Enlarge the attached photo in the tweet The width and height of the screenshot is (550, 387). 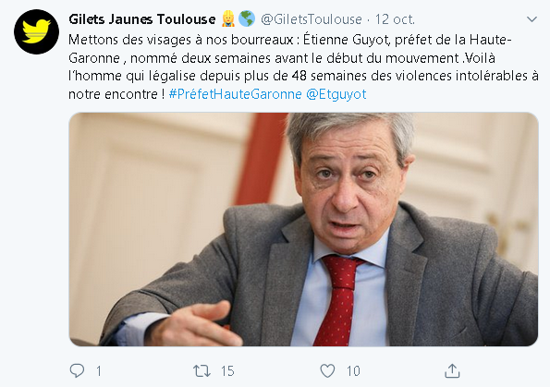click(303, 229)
